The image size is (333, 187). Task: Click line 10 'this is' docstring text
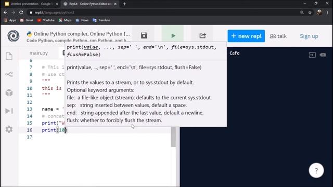[x=52, y=88]
